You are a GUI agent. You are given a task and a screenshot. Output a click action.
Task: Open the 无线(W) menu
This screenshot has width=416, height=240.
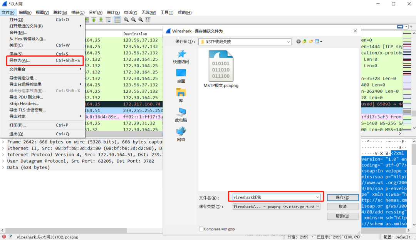149,12
